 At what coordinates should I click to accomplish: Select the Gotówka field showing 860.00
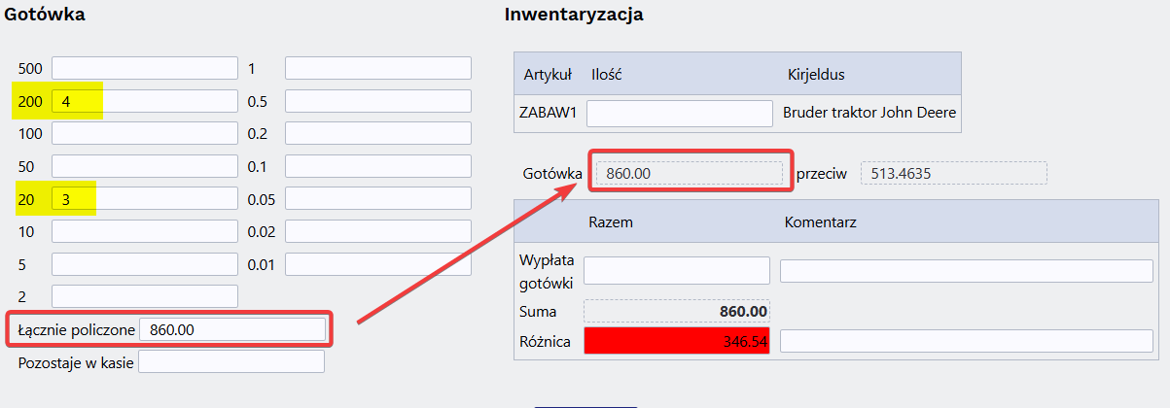click(x=689, y=173)
